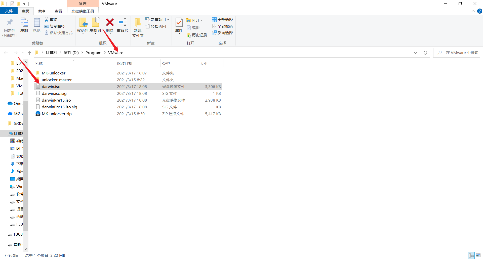Open the Quick Access Toolbar customize dropdown

pyautogui.click(x=24, y=4)
